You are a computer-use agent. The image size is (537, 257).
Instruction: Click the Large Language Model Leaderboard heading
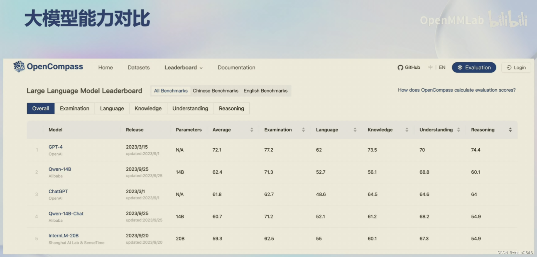point(84,91)
